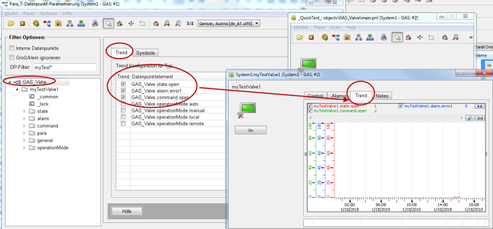The image size is (493, 229).
Task: Reset zoom with 1:1 icon in Para toolbar
Action: [190, 23]
